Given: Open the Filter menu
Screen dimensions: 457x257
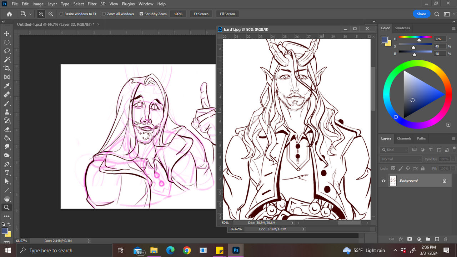Looking at the screenshot, I should click(x=92, y=4).
